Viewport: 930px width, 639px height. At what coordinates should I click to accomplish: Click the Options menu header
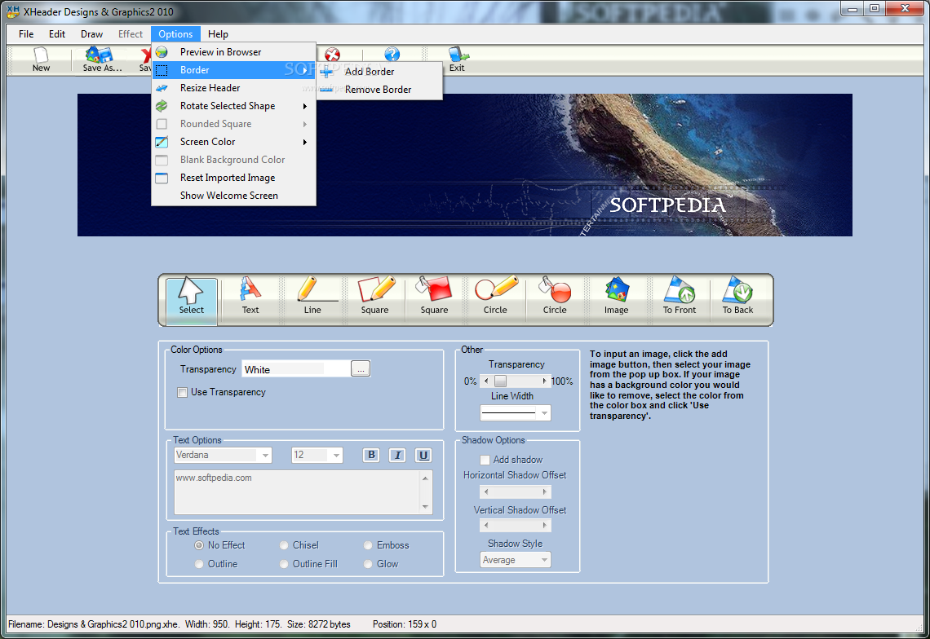pyautogui.click(x=175, y=33)
